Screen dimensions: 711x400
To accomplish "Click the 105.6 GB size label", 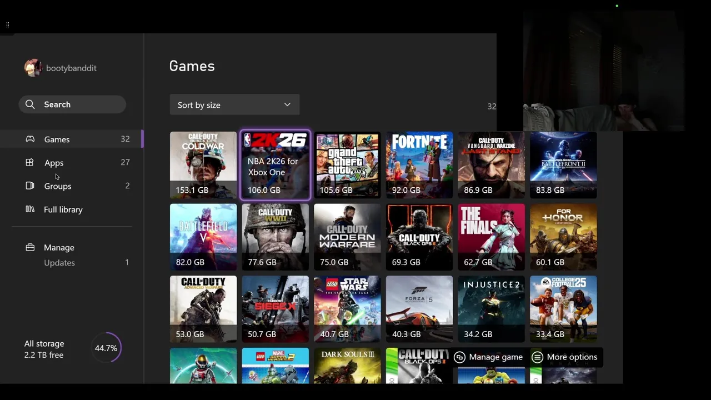I will click(336, 190).
